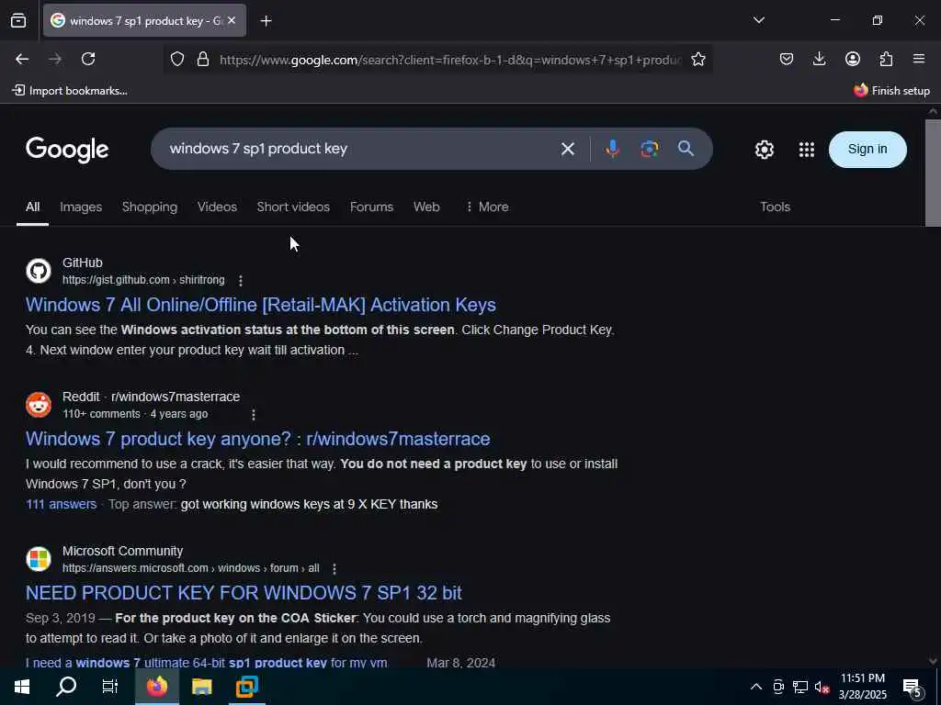Switch to Images tab
The width and height of the screenshot is (941, 705).
point(81,207)
